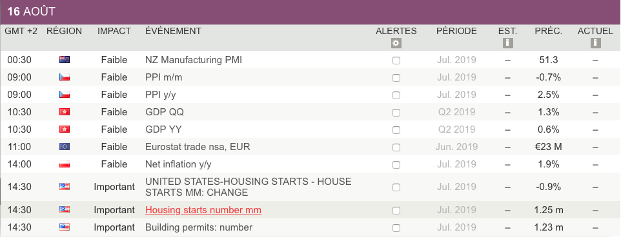Enable alert for NZ Manufacturing PMI
The image size is (621, 237).
pos(396,61)
